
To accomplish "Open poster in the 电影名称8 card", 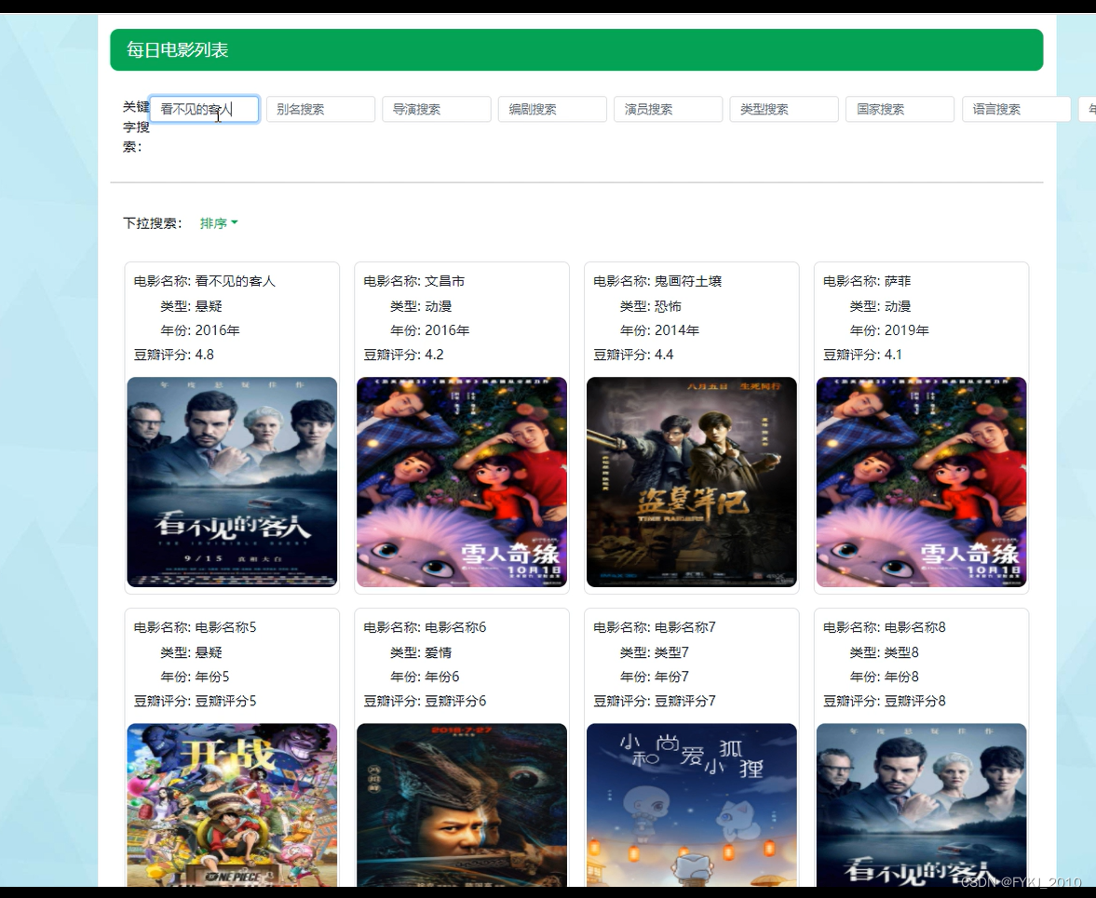I will tap(921, 805).
